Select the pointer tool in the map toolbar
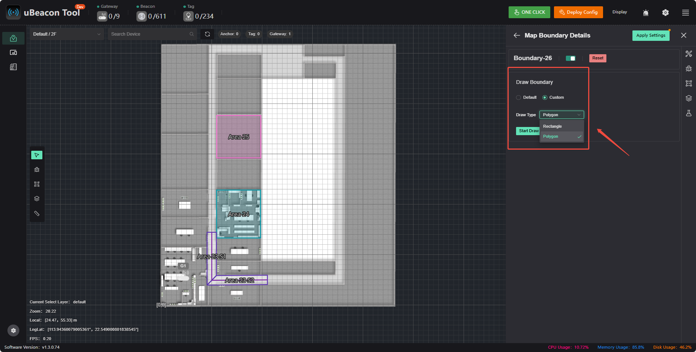This screenshot has width=696, height=352. 37,155
